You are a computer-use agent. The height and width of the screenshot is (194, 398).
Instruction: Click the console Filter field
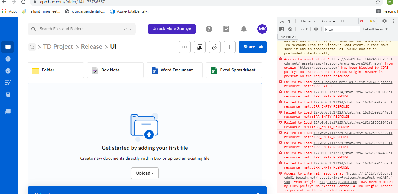click(x=342, y=29)
